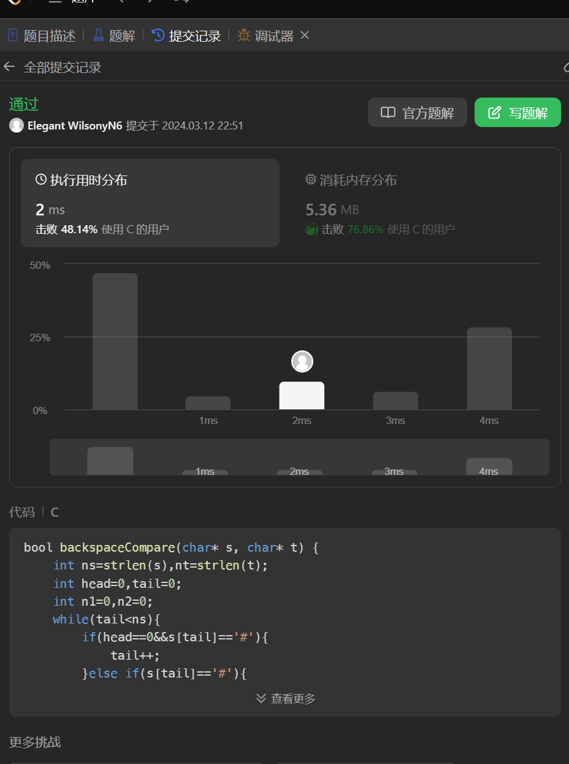The image size is (569, 764).
Task: Click the Elegant WilsonyN6 avatar next to the username
Action: pos(17,126)
